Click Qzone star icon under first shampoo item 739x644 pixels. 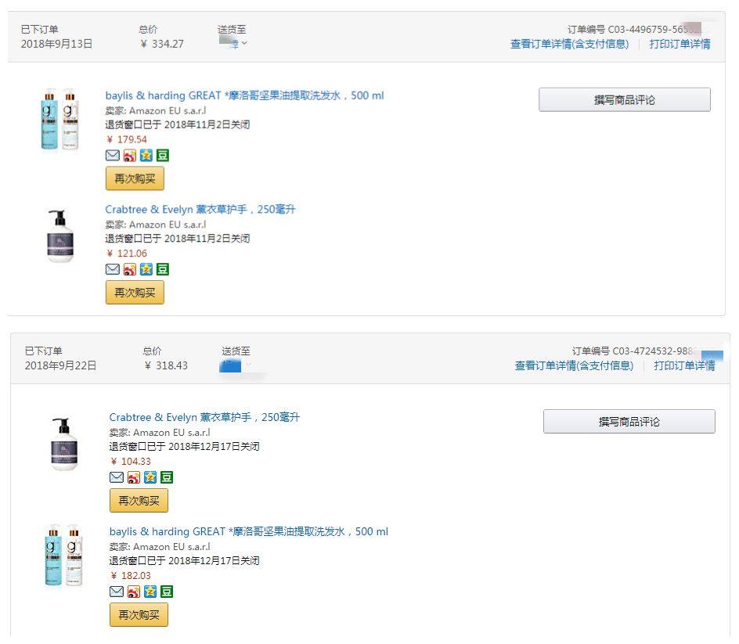click(146, 155)
